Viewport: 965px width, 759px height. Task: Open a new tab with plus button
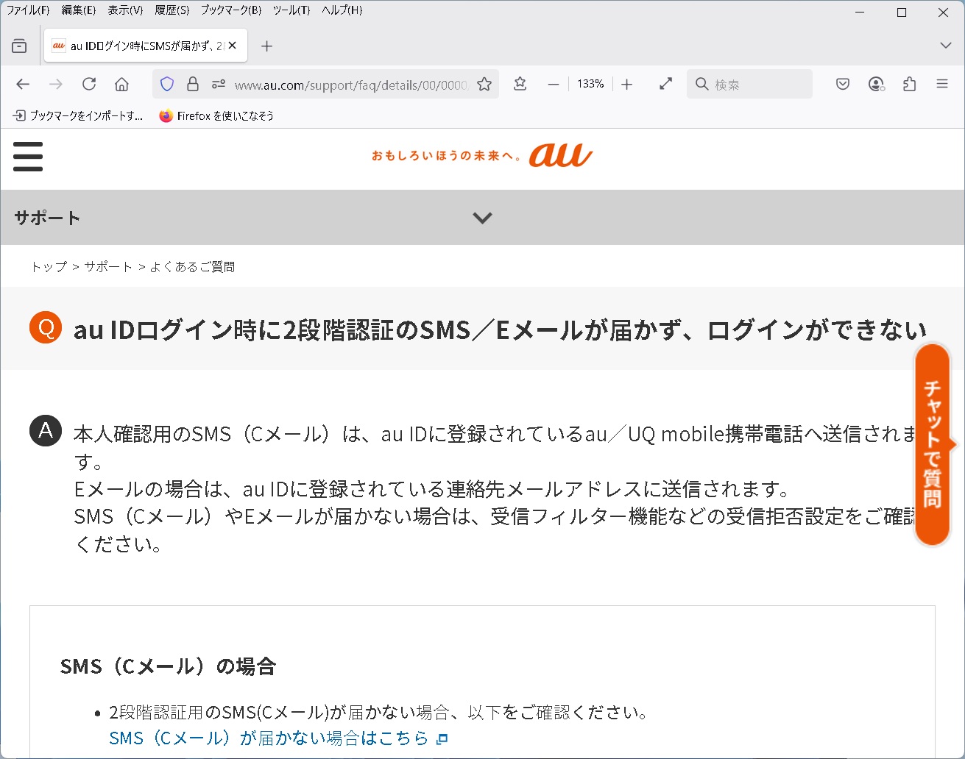(266, 46)
